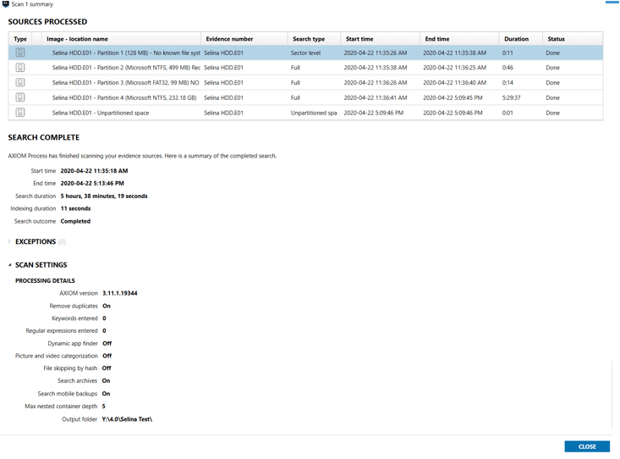Image resolution: width=620 pixels, height=459 pixels.
Task: Click the Max nested container depth label
Action: [x=61, y=406]
